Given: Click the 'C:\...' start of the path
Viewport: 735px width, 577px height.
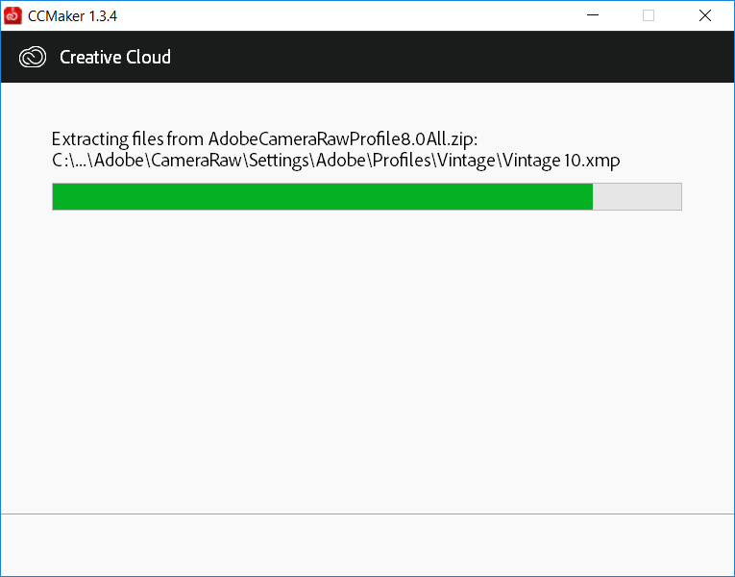Looking at the screenshot, I should tap(71, 161).
